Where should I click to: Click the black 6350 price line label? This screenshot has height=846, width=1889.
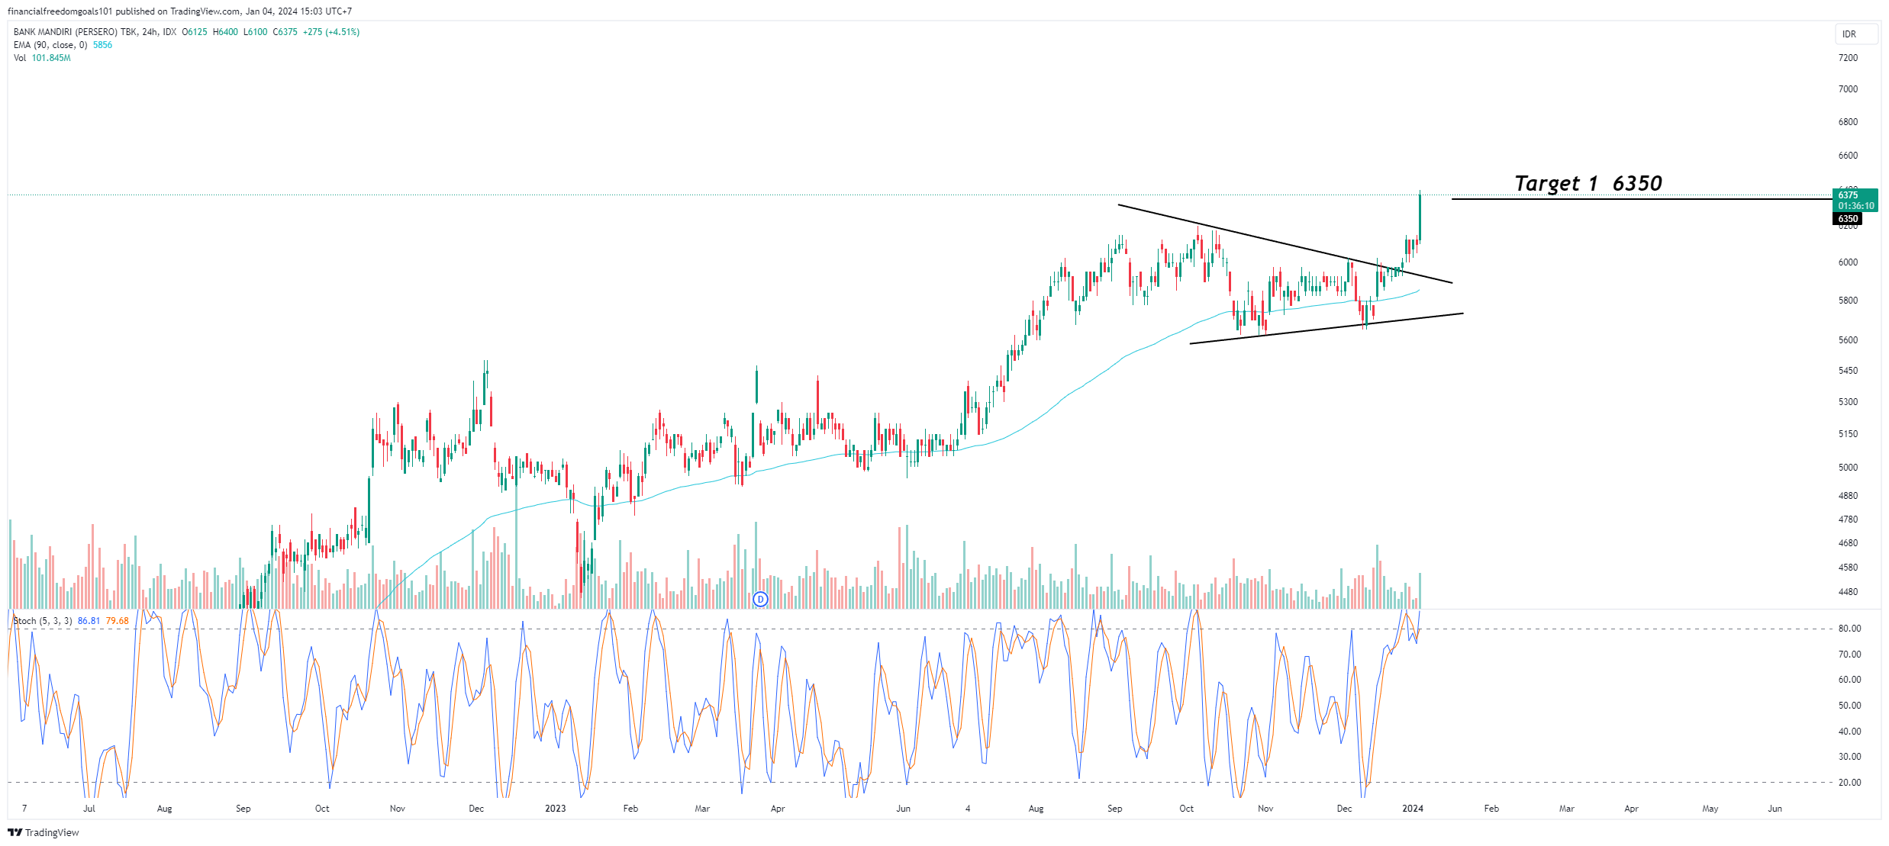point(1847,219)
